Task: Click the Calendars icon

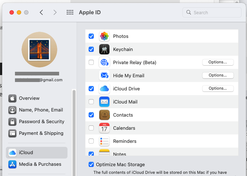Action: [104, 128]
